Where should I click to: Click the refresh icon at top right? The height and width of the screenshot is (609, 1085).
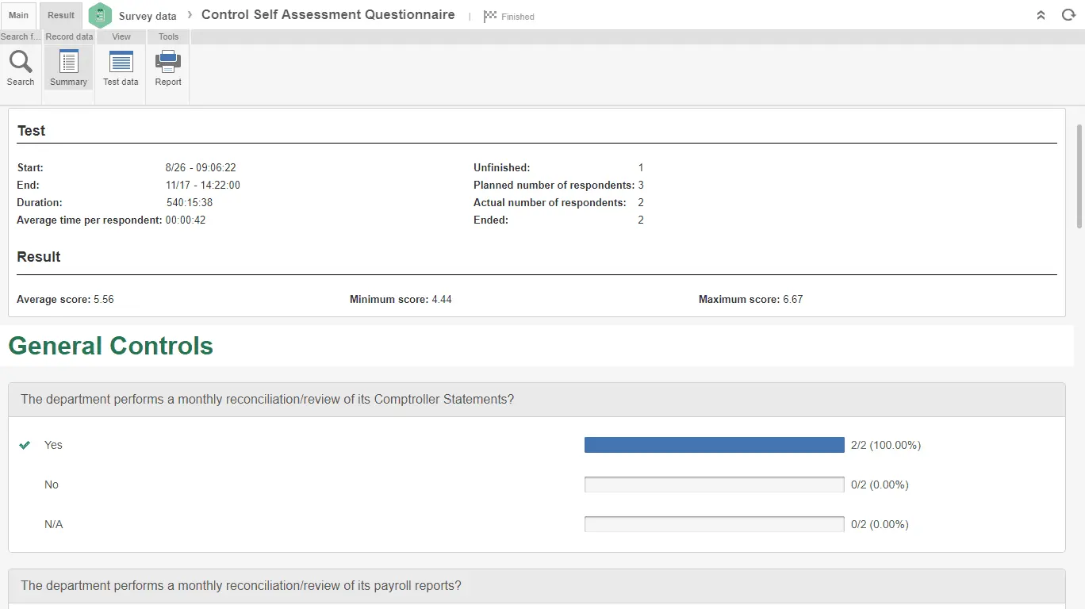(1068, 15)
